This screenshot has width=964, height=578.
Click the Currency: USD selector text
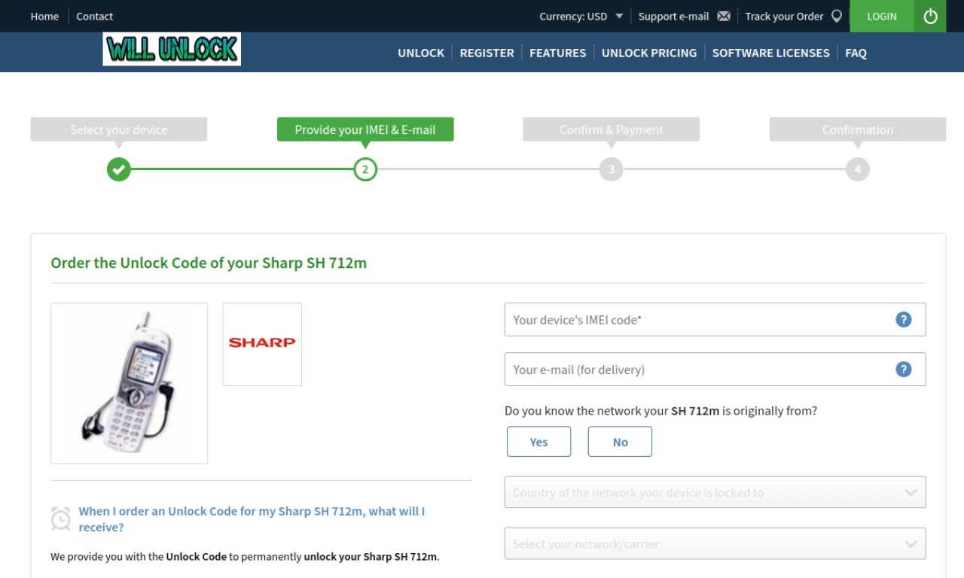click(573, 17)
